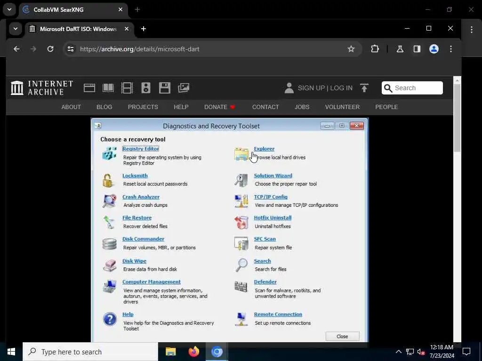The height and width of the screenshot is (361, 482).
Task: Click the blue Help question mark icon
Action: tap(110, 319)
